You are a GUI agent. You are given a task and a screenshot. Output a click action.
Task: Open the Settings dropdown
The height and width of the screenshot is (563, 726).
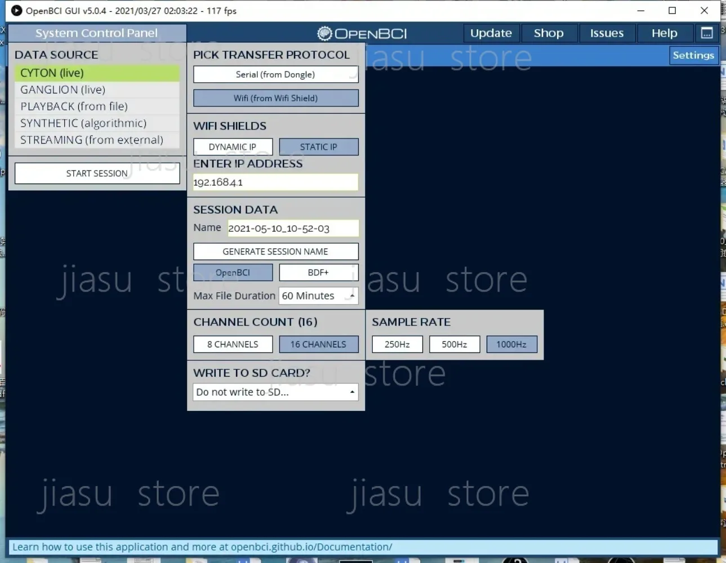pos(693,55)
